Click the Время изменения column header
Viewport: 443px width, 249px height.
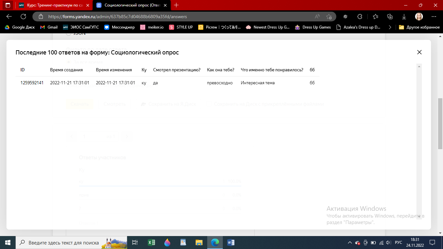point(114,70)
